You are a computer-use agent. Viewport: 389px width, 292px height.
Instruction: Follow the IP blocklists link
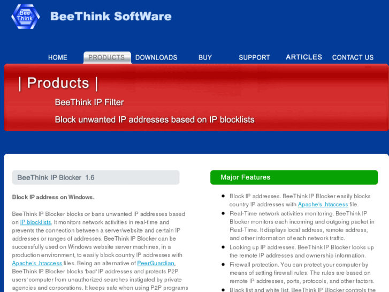(35, 222)
